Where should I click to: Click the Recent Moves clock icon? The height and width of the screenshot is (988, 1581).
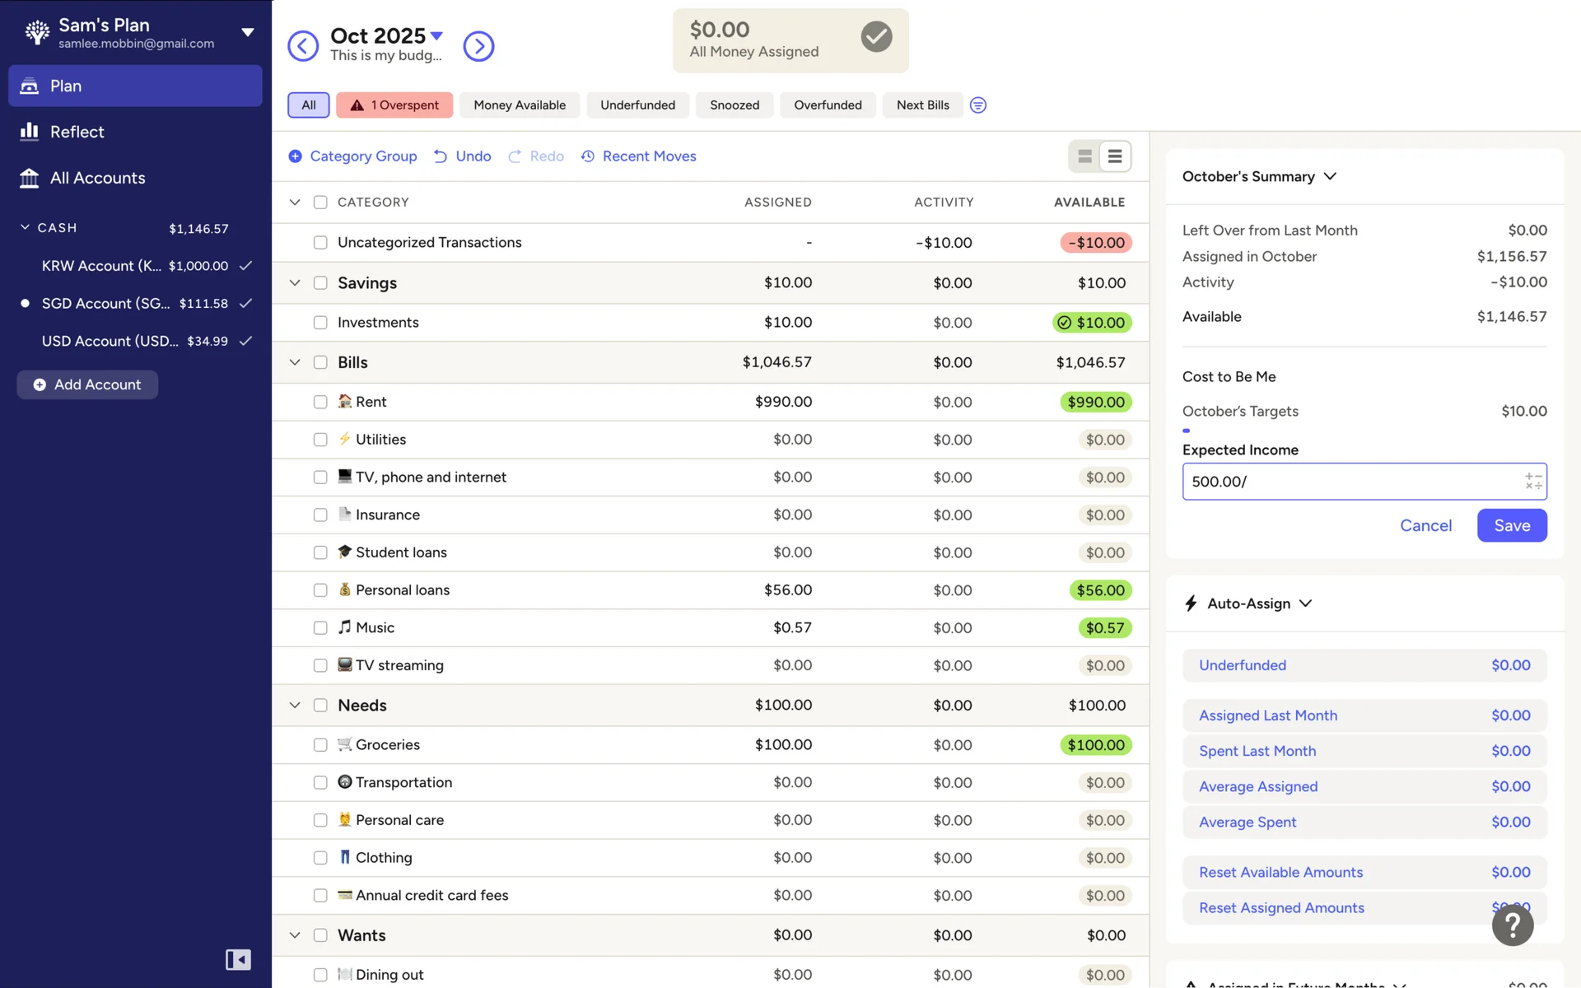588,156
